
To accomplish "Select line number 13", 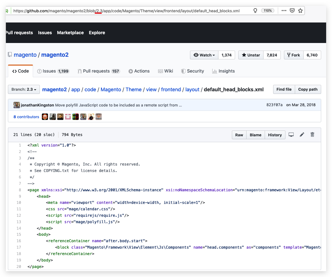I will pos(19,222).
